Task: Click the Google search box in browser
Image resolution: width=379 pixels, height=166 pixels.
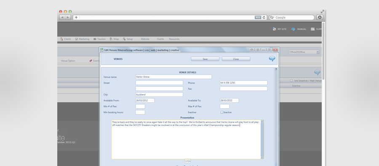Action: pos(291,17)
